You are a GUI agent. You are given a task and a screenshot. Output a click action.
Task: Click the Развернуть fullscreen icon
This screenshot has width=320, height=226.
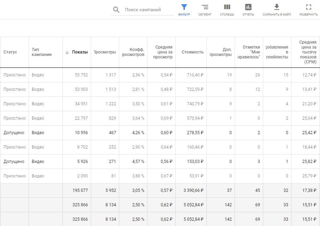click(309, 7)
